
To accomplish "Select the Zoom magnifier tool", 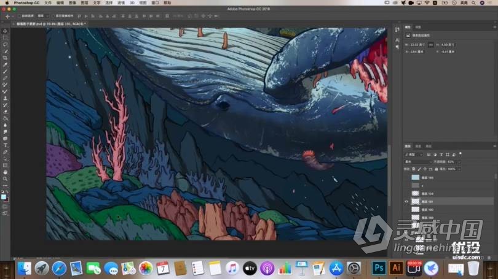I will (6, 178).
